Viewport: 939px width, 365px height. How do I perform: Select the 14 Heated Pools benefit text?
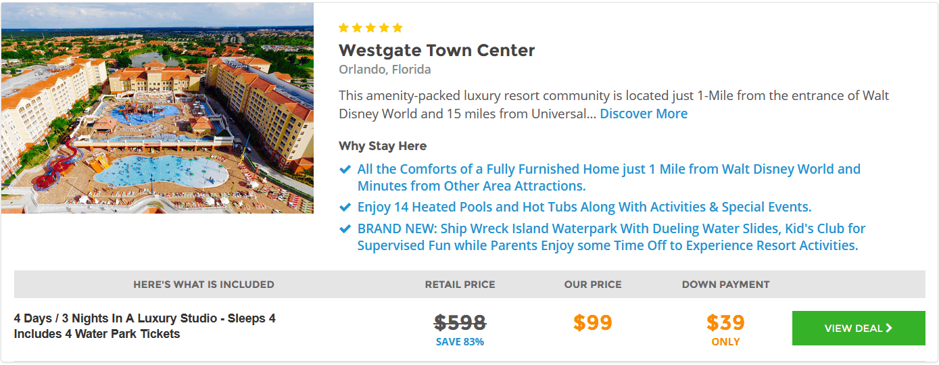coord(584,207)
